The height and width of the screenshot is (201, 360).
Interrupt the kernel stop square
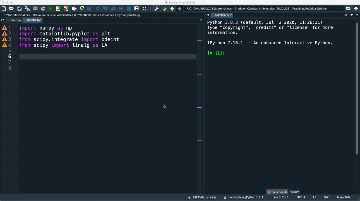tap(346, 15)
